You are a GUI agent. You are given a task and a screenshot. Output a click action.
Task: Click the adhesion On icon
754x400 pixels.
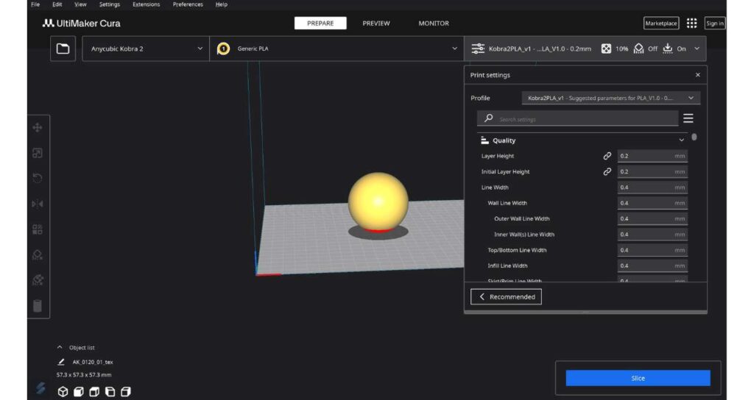(667, 49)
